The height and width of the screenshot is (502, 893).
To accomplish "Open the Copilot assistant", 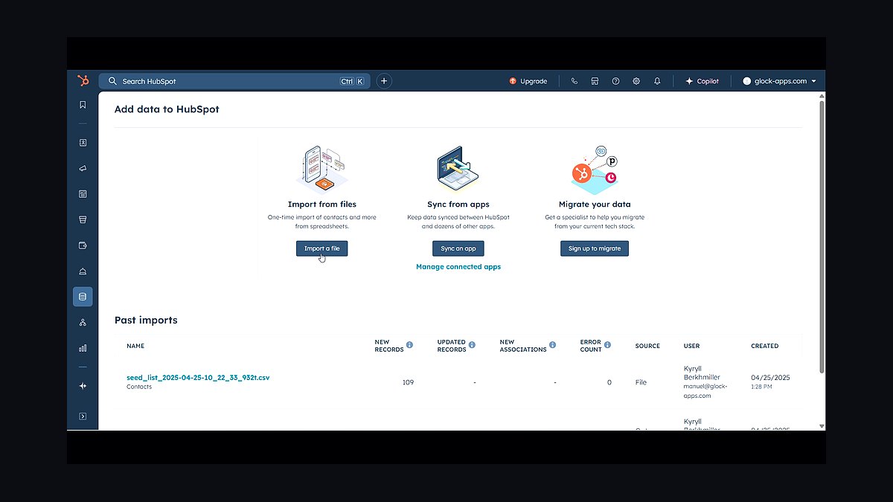I will (x=702, y=81).
